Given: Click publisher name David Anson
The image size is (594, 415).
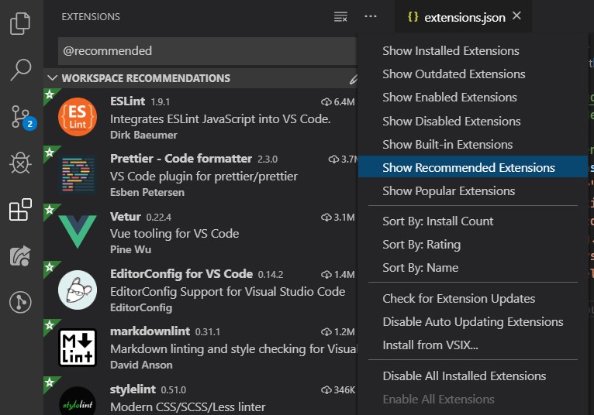Looking at the screenshot, I should pyautogui.click(x=141, y=365).
